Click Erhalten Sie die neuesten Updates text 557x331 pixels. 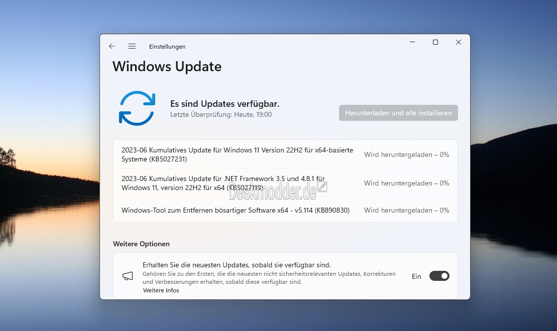click(237, 265)
